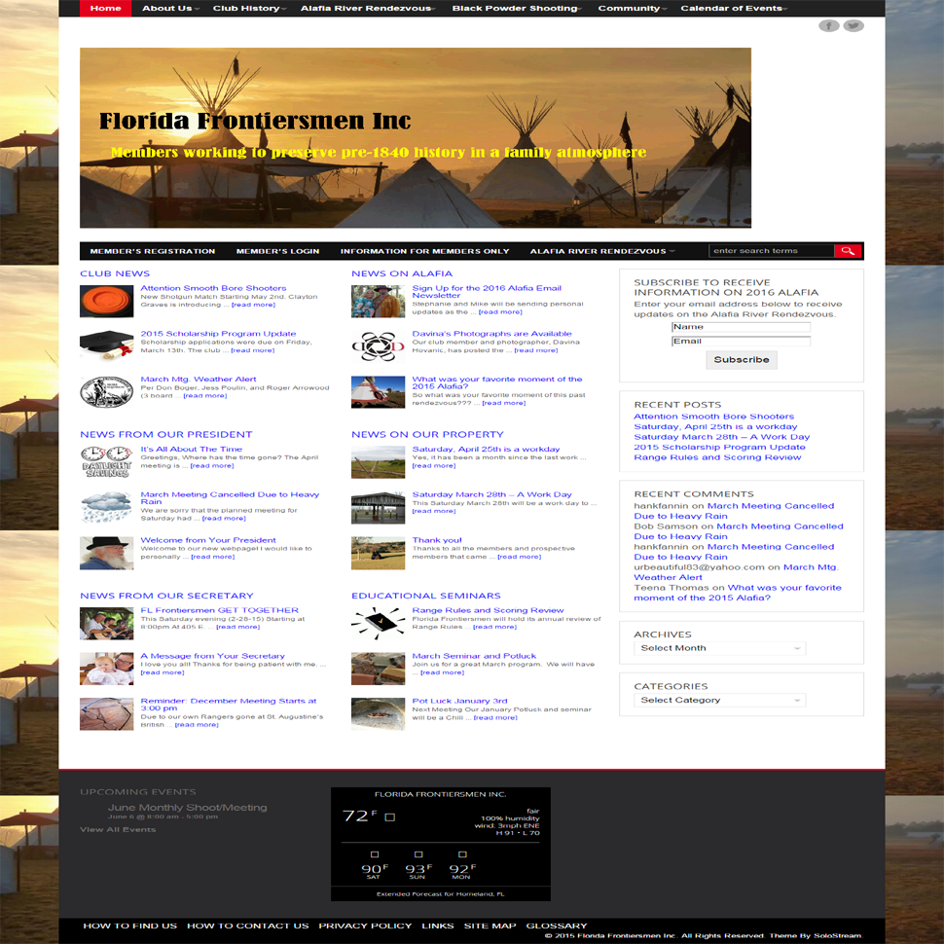
Task: Open the March Seminar and Potluck thumbnail
Action: pos(378,669)
